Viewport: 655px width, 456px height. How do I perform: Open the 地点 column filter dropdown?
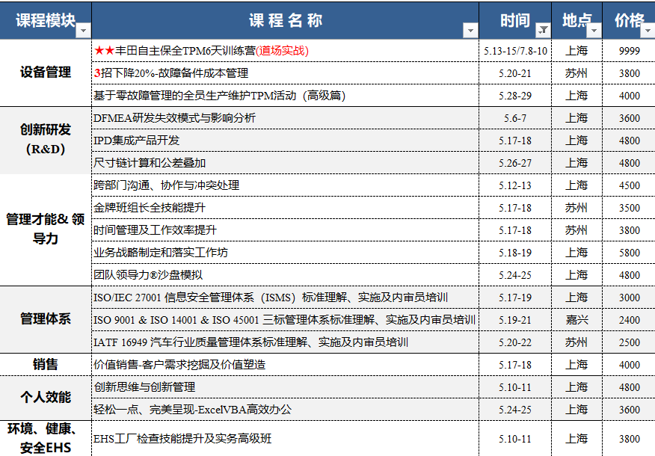pyautogui.click(x=594, y=31)
